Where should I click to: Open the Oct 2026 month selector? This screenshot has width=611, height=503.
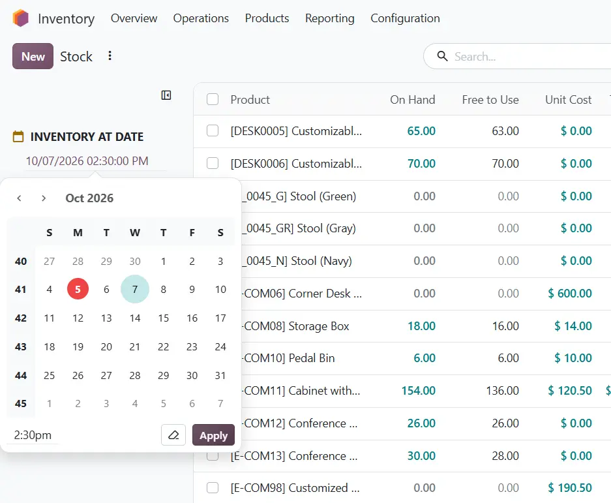89,198
